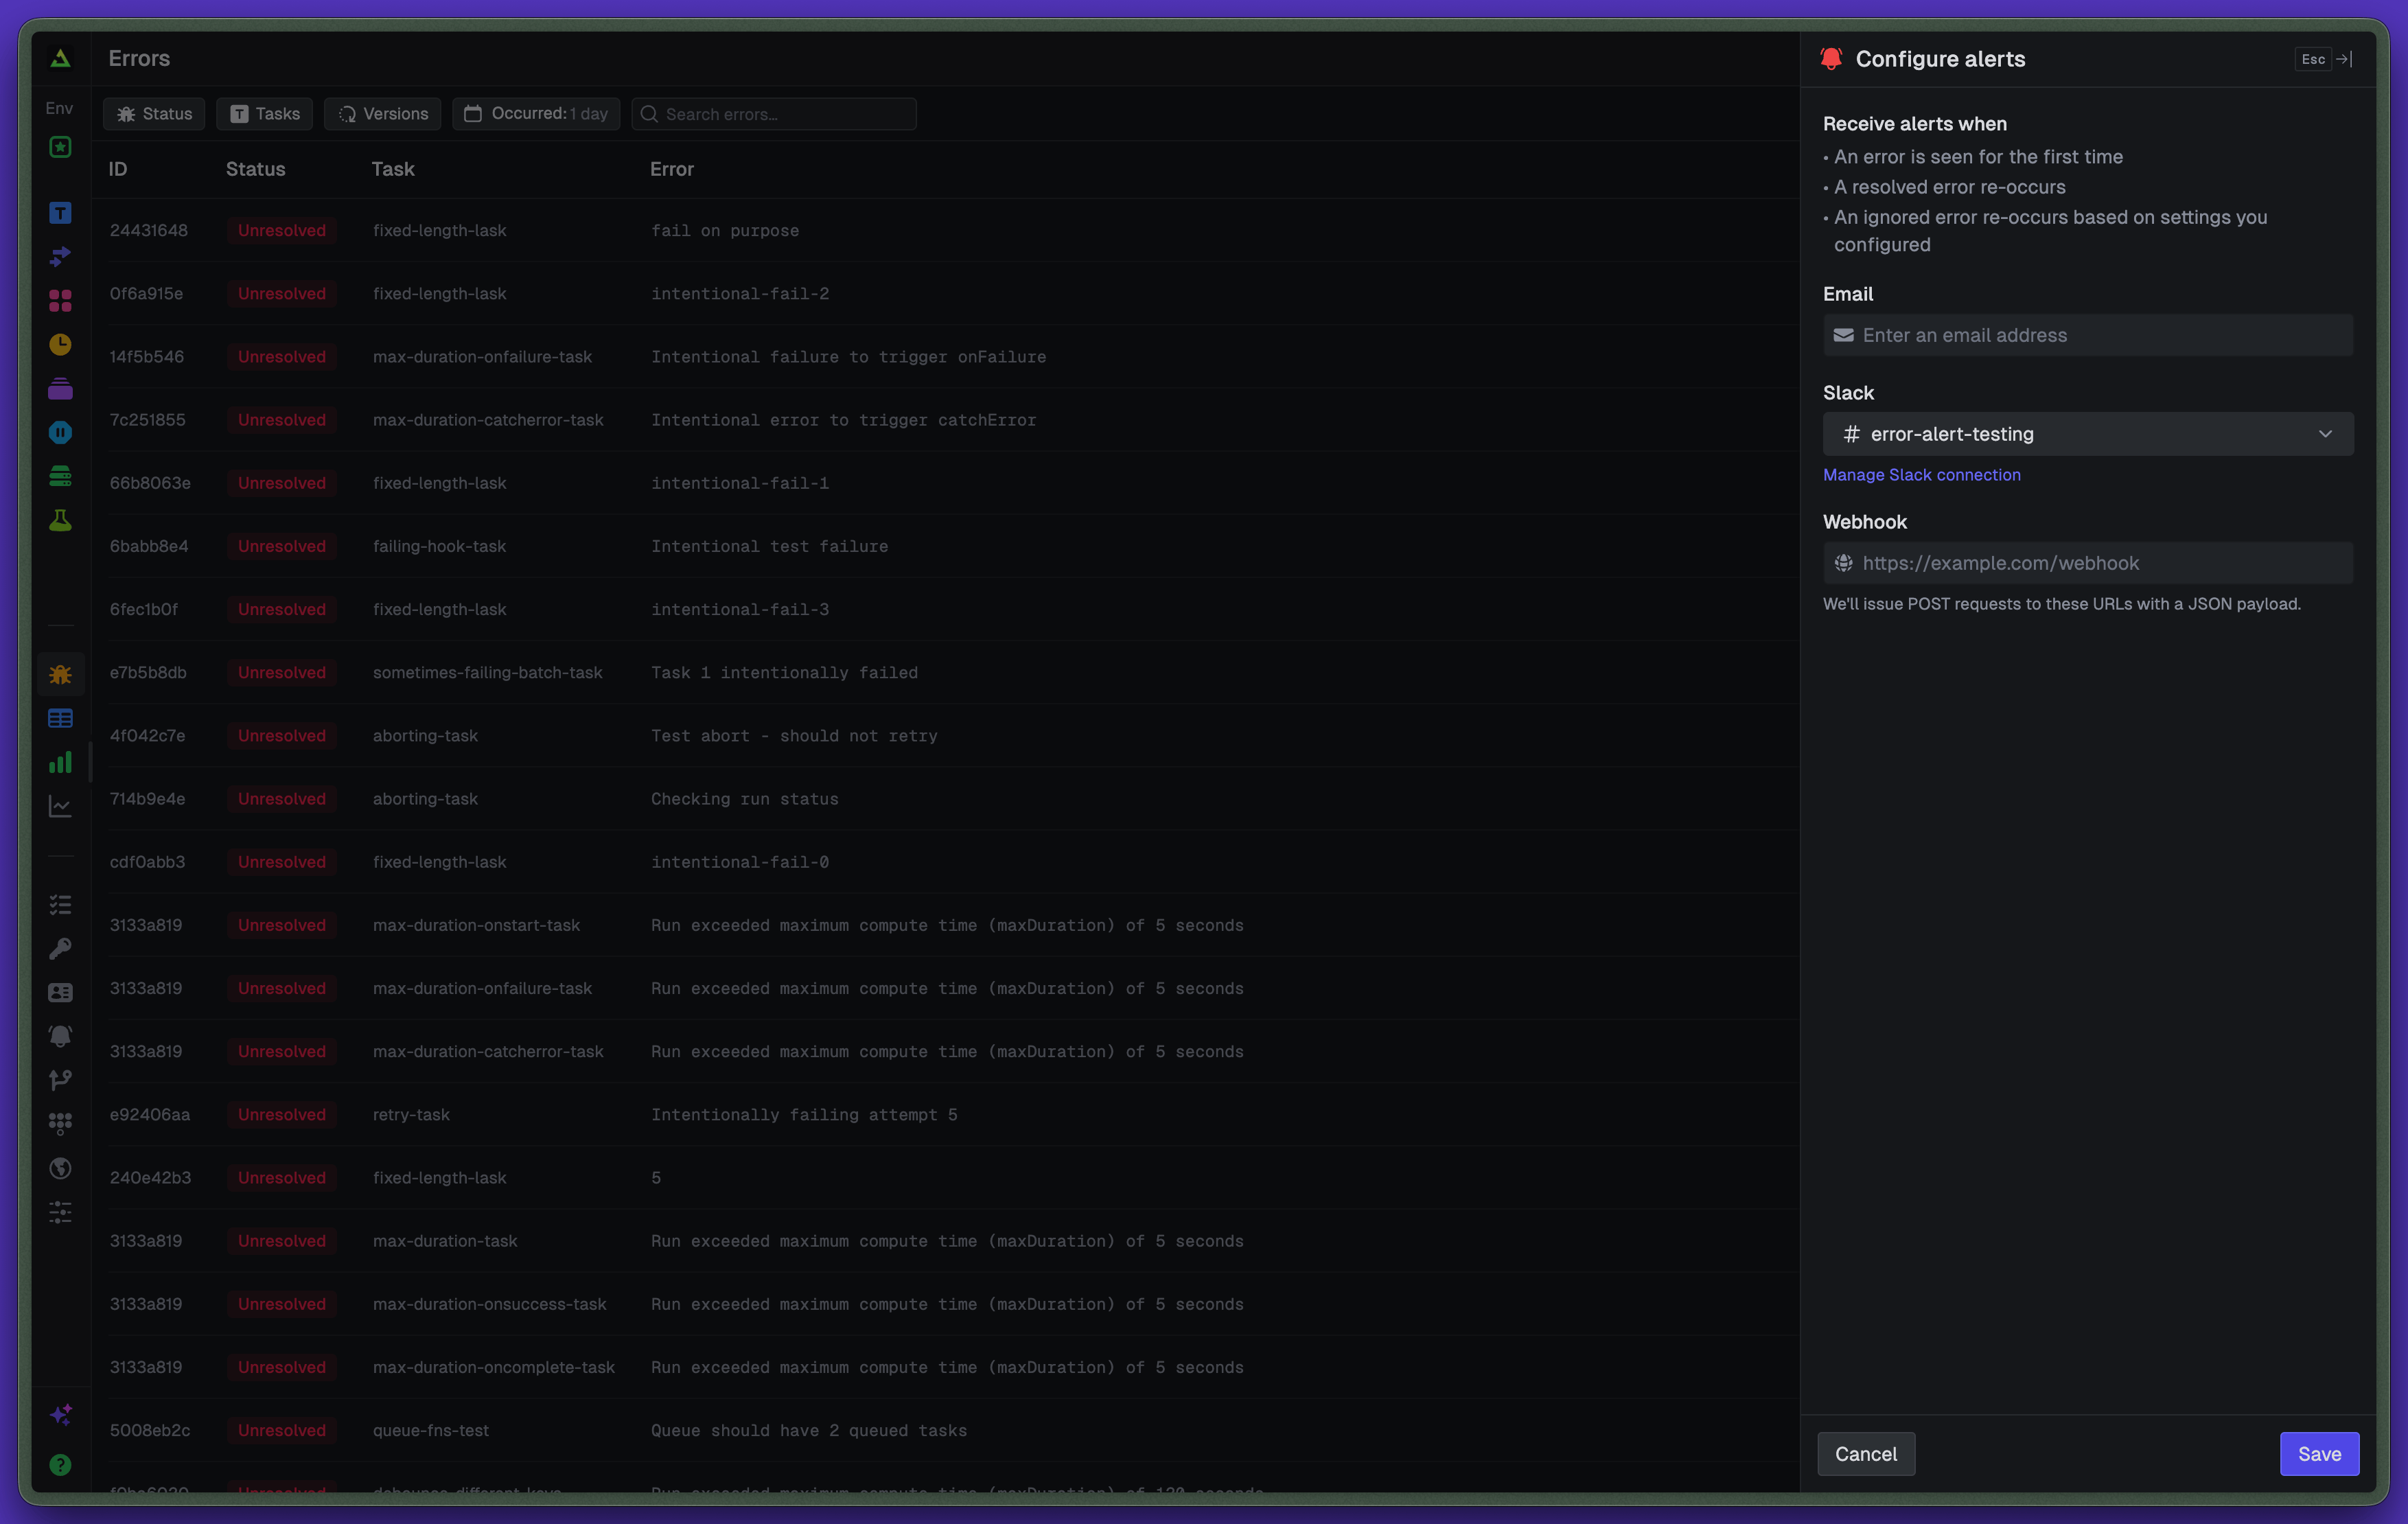Click the checklist sidebar icon

pos(60,904)
